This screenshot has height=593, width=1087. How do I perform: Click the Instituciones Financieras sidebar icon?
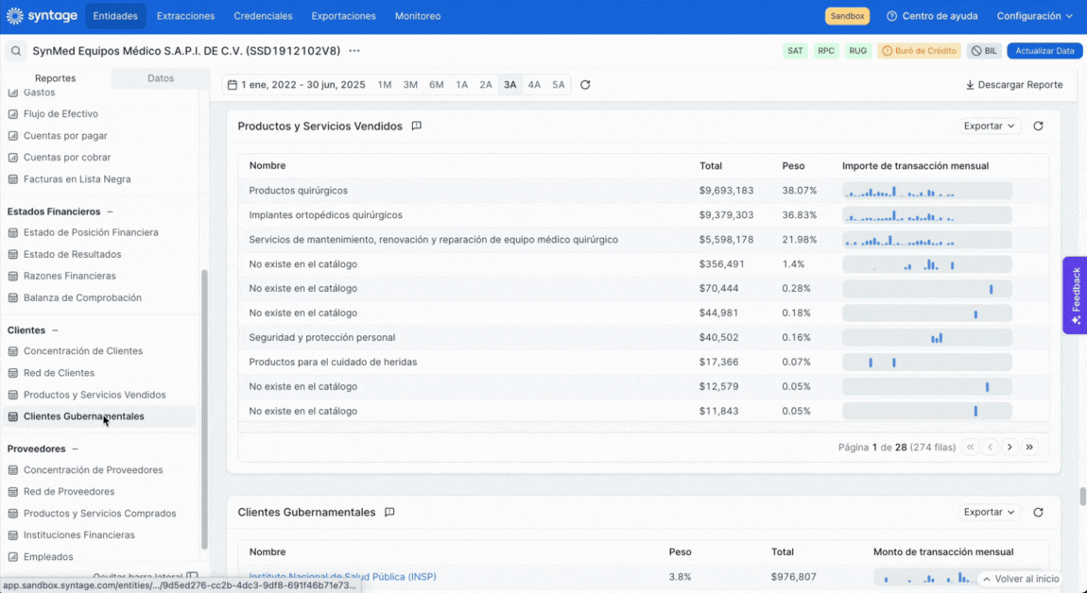(x=12, y=534)
